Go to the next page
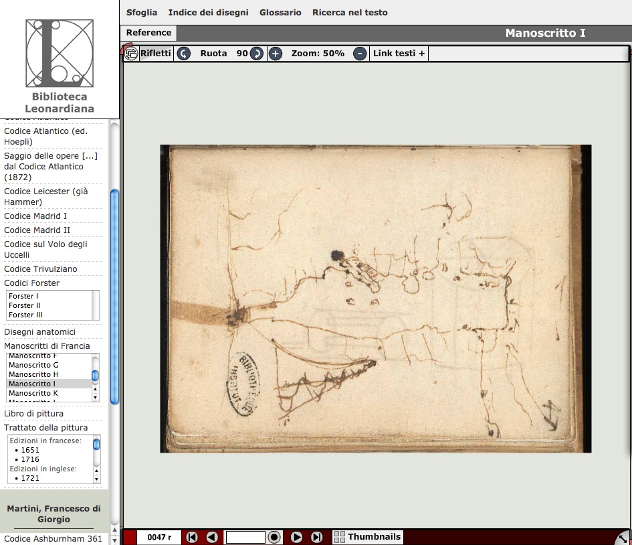Image resolution: width=632 pixels, height=545 pixels. click(296, 537)
